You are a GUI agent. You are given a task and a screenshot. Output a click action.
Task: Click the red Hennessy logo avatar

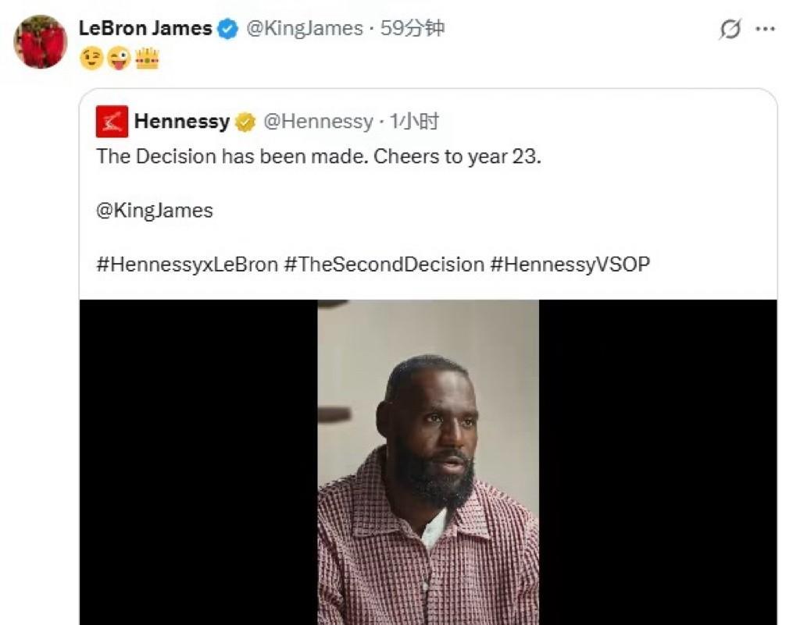112,122
